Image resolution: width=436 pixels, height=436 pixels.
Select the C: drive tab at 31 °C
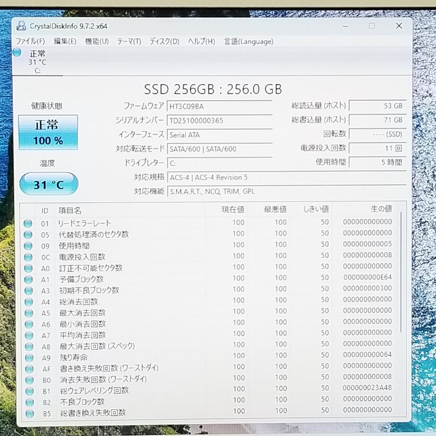click(37, 62)
